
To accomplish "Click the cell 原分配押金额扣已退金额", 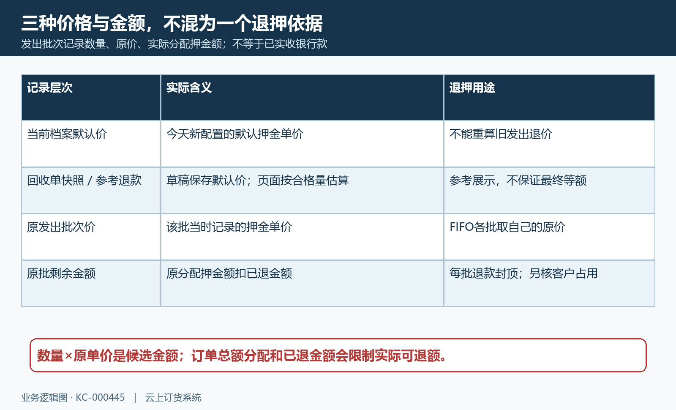I will (x=302, y=284).
